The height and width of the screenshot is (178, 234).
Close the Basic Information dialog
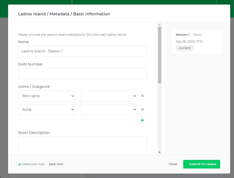(173, 164)
